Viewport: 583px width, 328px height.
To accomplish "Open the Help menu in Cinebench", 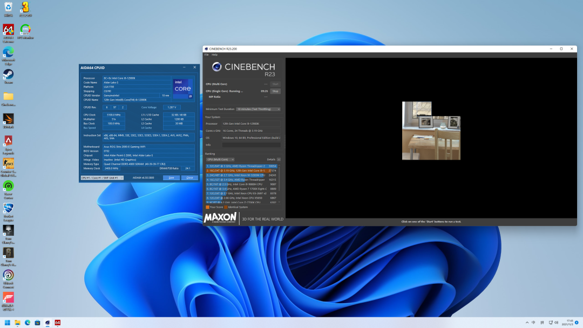I will click(214, 54).
